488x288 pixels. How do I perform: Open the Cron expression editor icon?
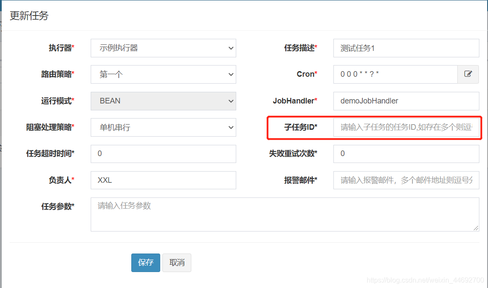pos(468,74)
